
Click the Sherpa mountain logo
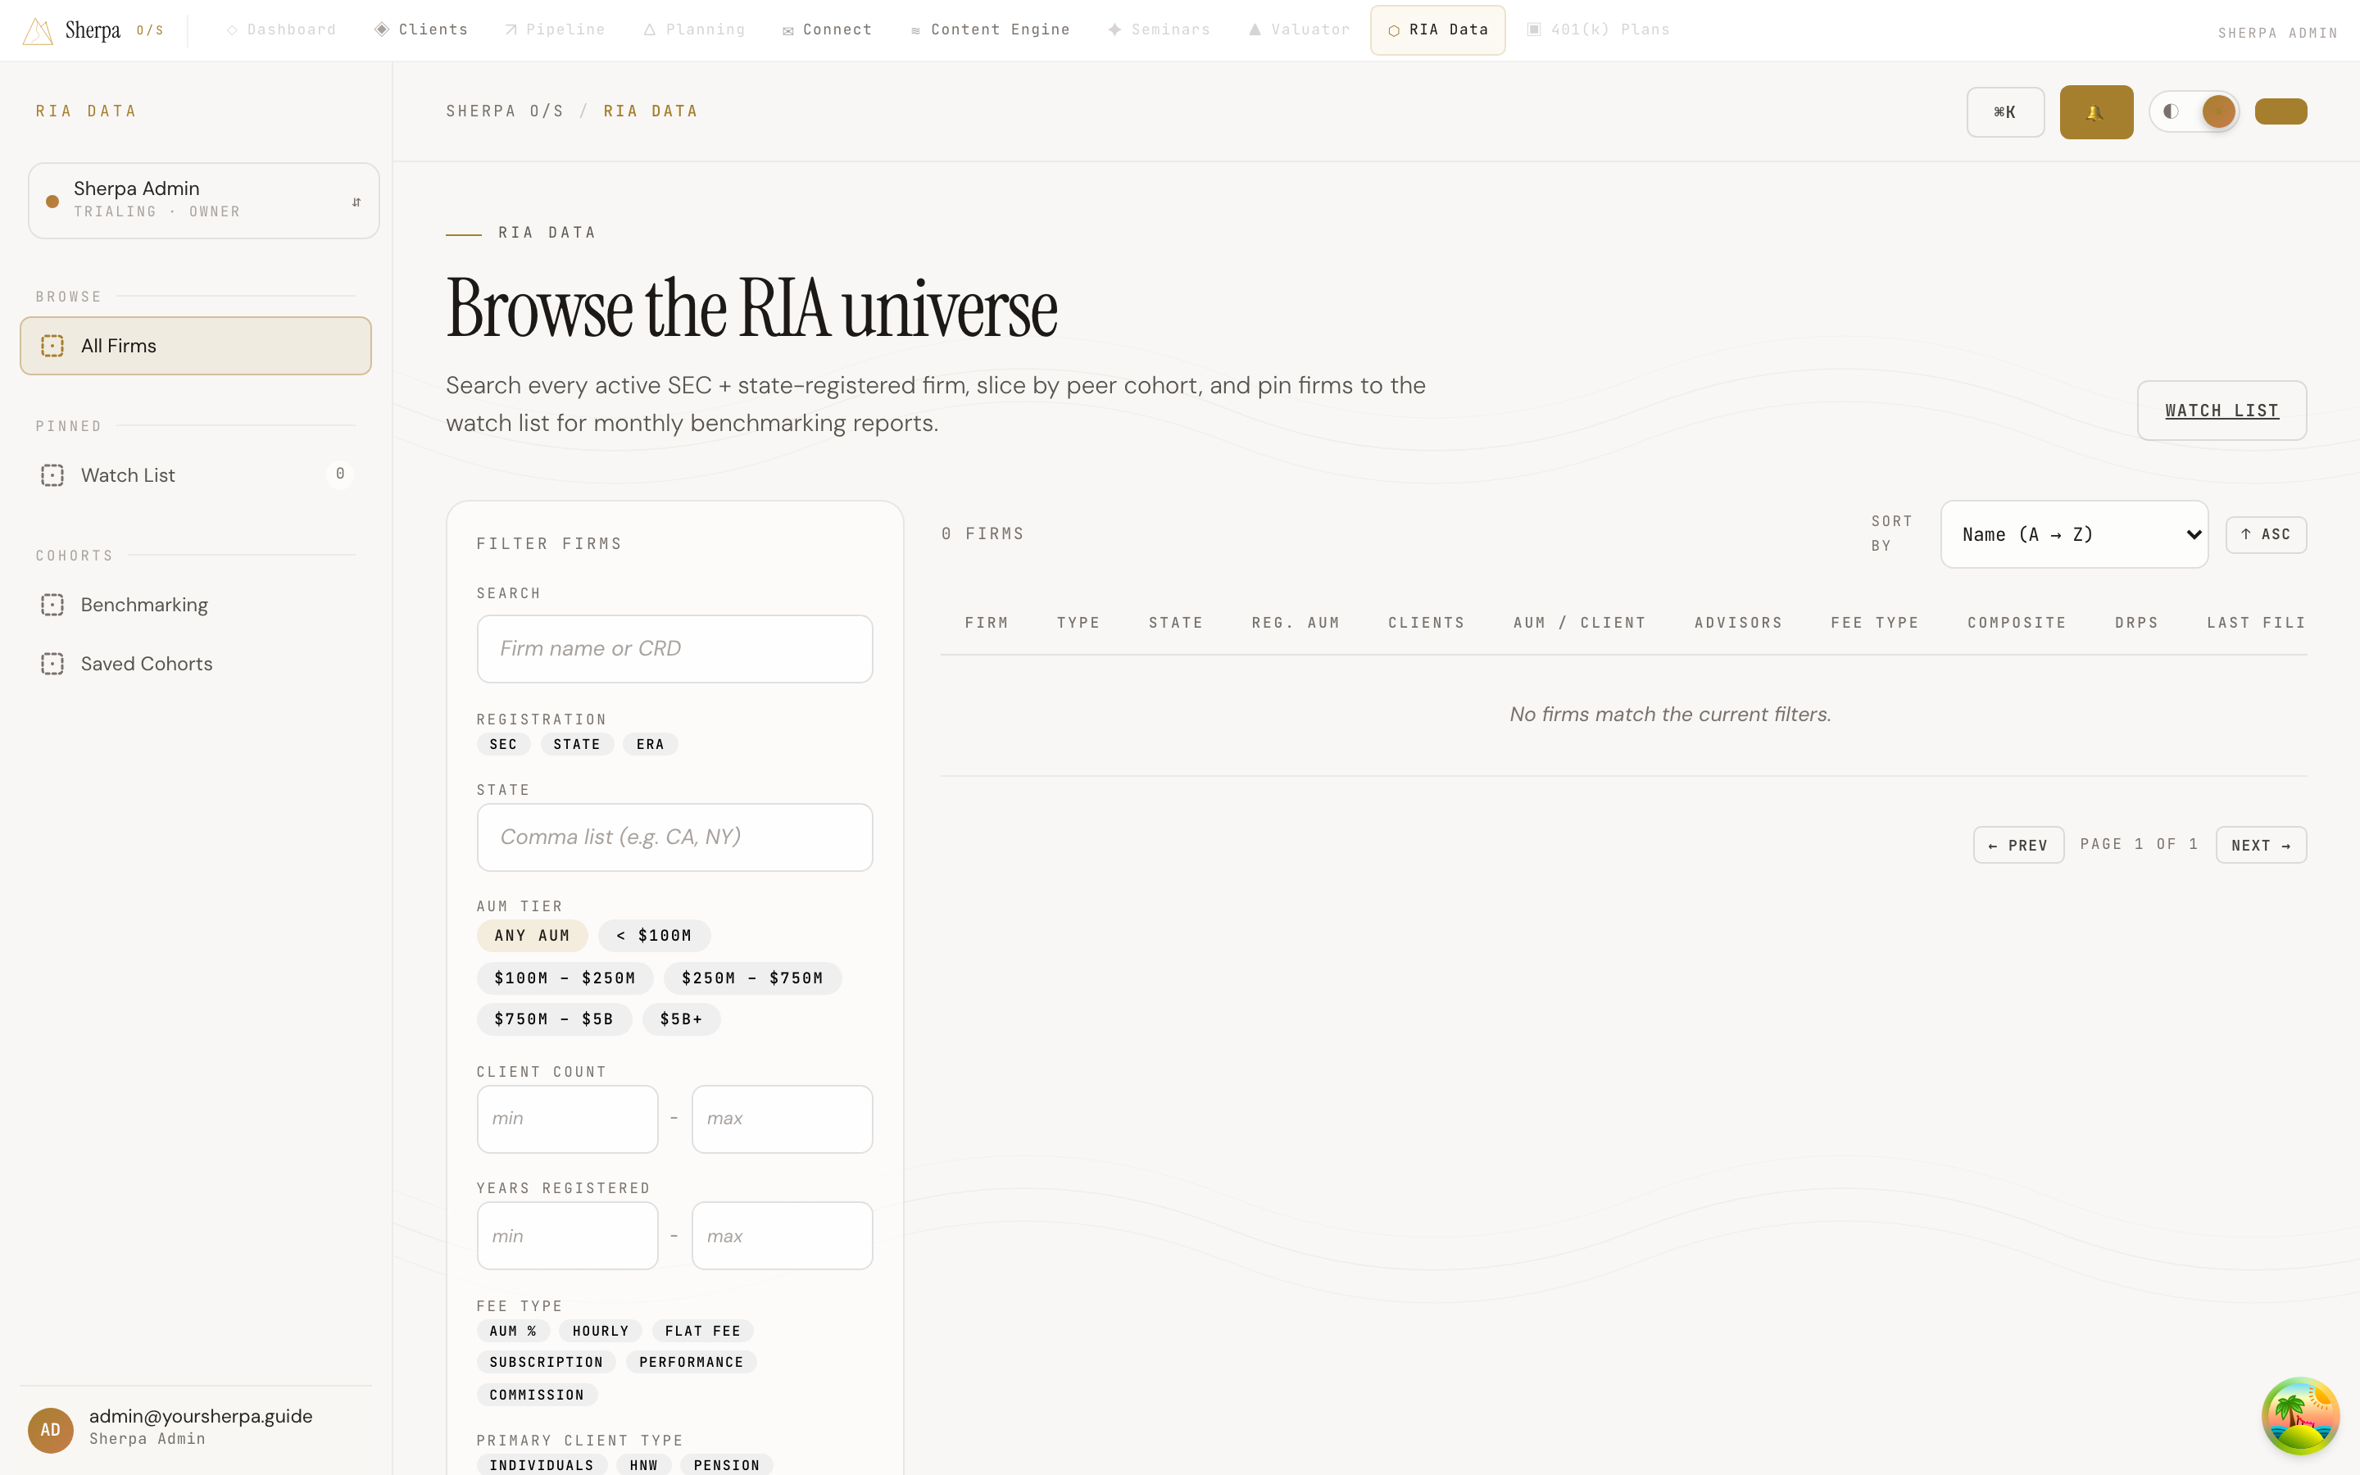pos(37,30)
